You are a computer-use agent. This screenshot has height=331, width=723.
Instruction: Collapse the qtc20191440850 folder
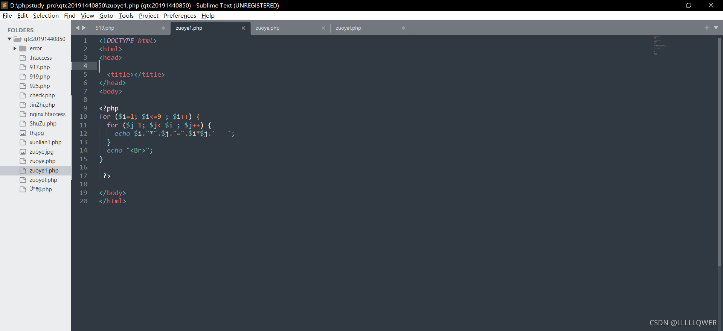tap(9, 39)
